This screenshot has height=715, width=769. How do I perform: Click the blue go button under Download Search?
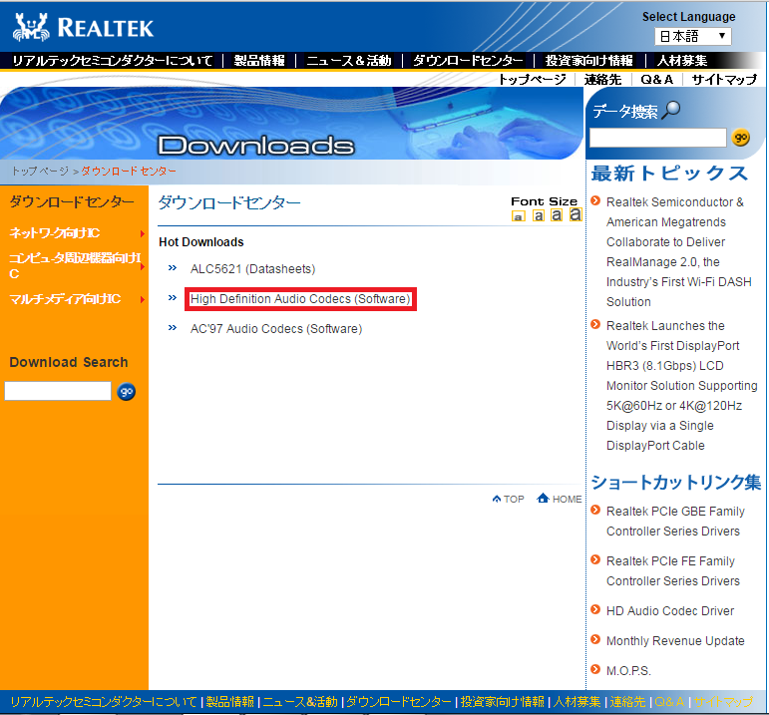point(126,391)
